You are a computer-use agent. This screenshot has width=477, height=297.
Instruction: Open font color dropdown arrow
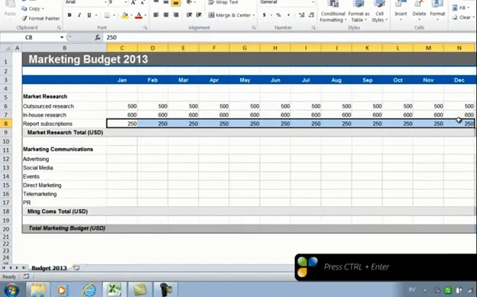pyautogui.click(x=145, y=15)
